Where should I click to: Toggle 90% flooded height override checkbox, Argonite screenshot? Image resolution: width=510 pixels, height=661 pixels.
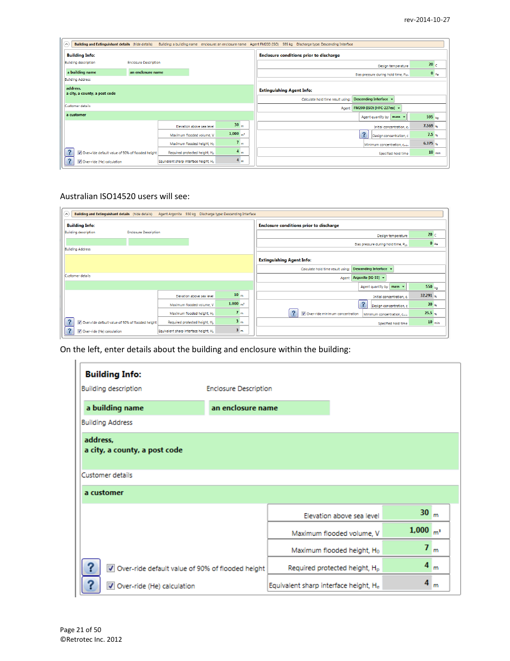(80, 322)
